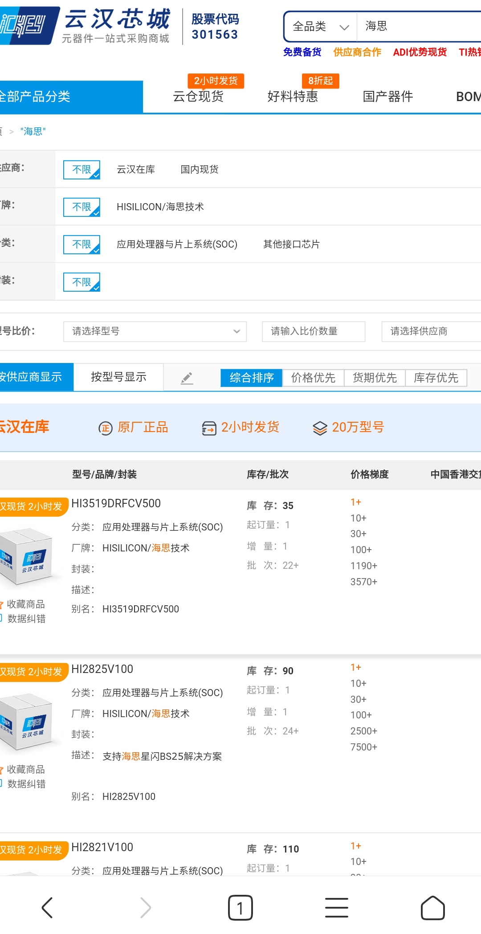481x934 pixels.
Task: Click the HI2825V100 product box thumbnail
Action: coord(28,722)
